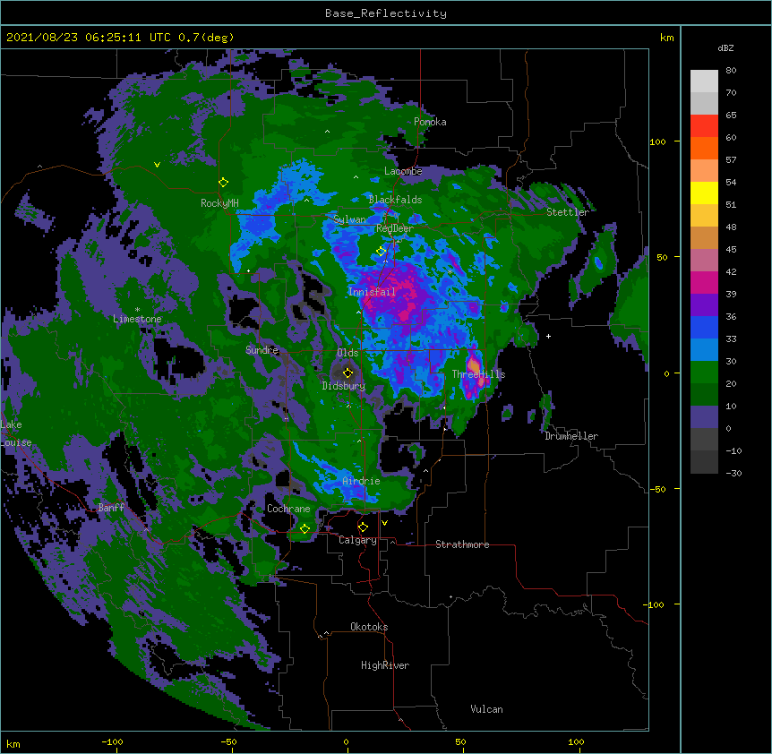Select the RockyMH label
Viewport: 772px width, 754px height.
219,202
